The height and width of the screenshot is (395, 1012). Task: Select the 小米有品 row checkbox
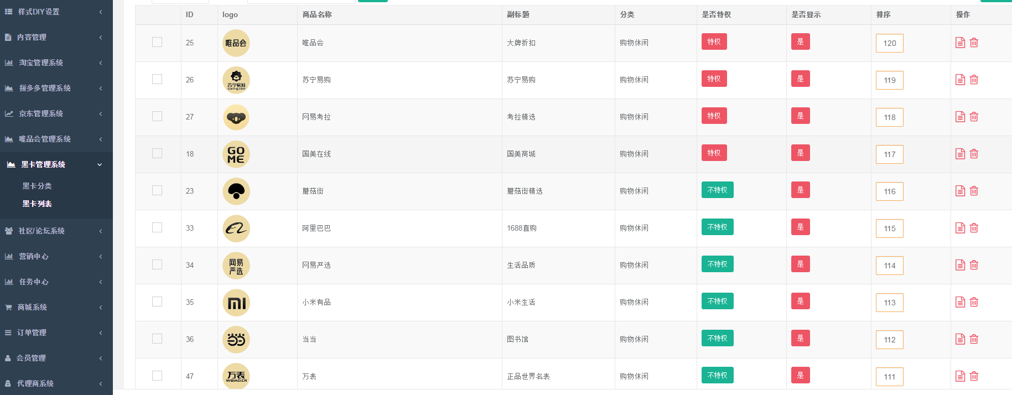[157, 302]
